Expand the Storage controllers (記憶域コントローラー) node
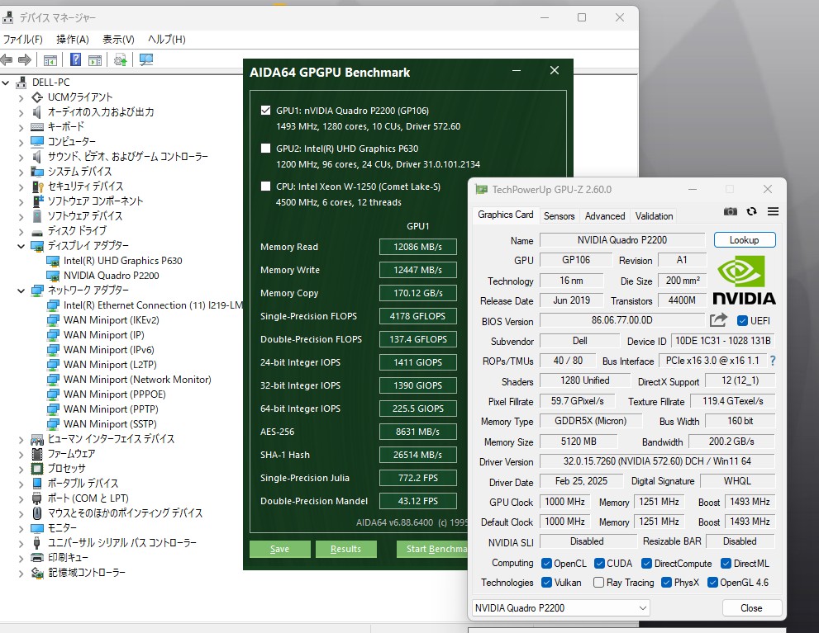 click(21, 573)
